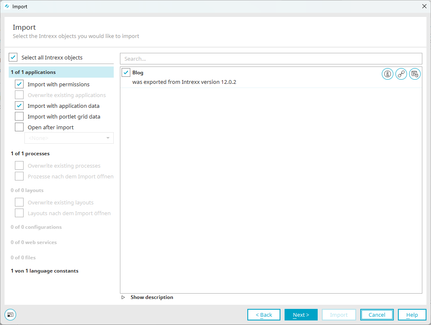Enable Import with portlet grid data
Viewport: 431px width, 325px height.
click(x=19, y=116)
